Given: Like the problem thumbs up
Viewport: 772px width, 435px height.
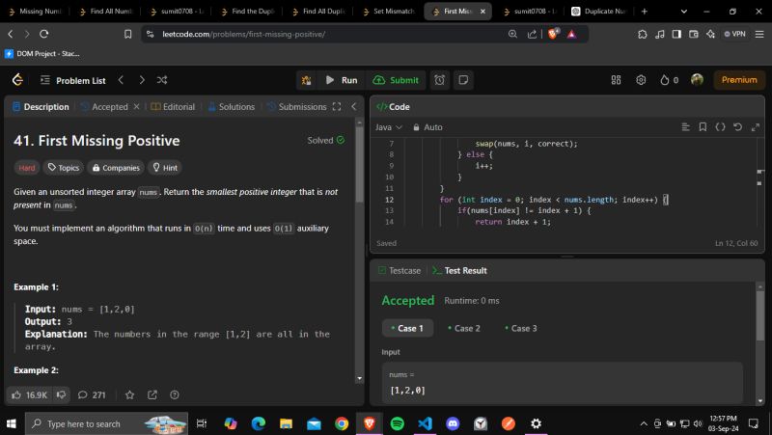Looking at the screenshot, I should point(29,394).
